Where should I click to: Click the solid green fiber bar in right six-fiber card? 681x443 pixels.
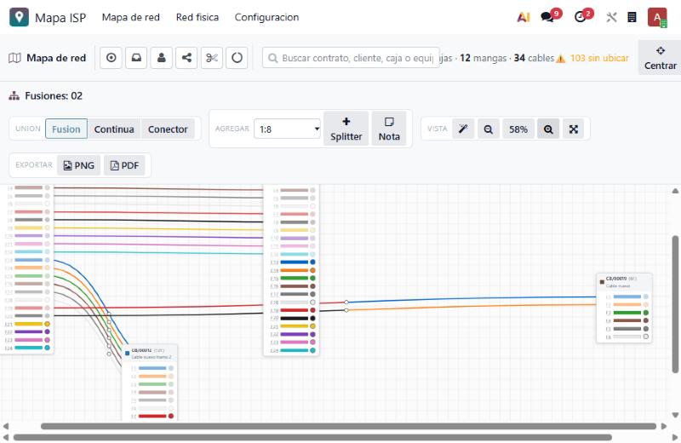point(627,313)
